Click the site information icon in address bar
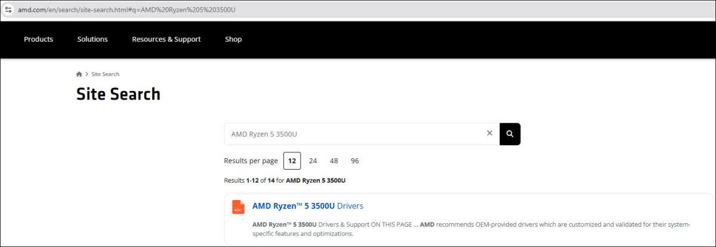Image resolution: width=716 pixels, height=247 pixels. point(8,10)
